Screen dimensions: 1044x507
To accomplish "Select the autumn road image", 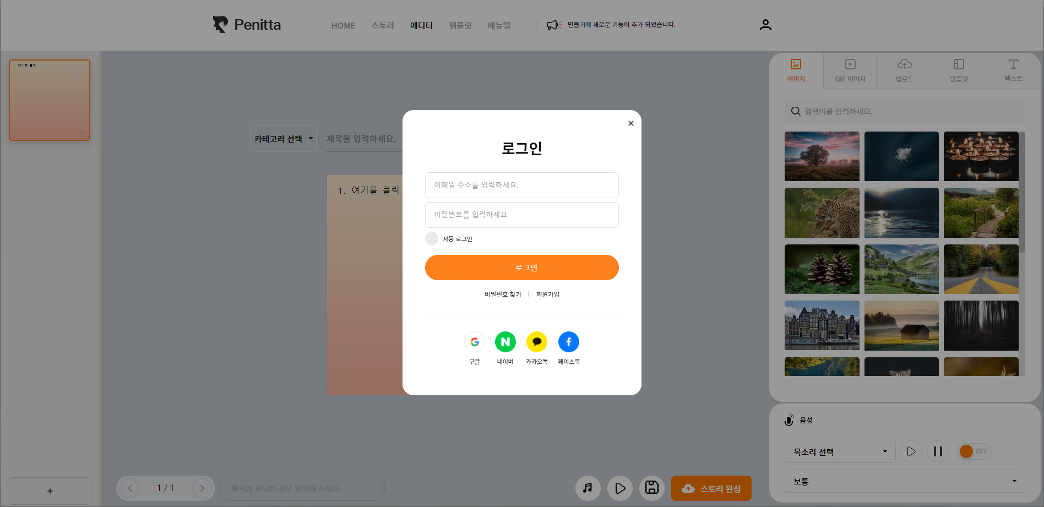I will 981,269.
